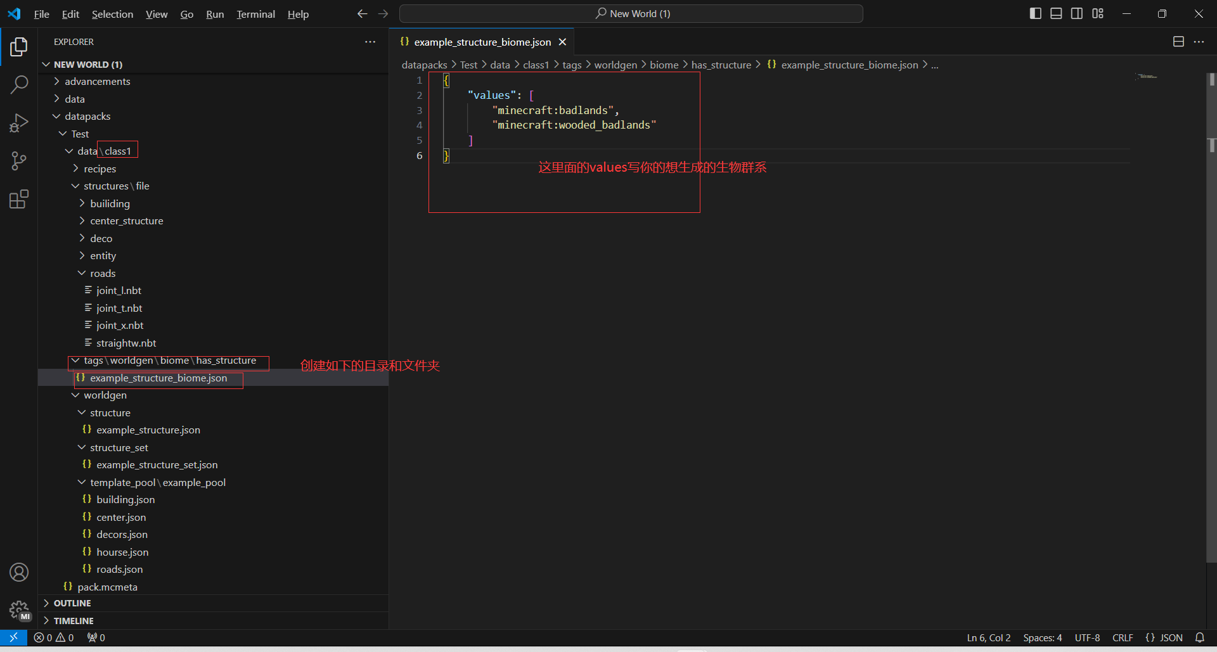Open the Edit menu
This screenshot has height=652, width=1217.
pyautogui.click(x=70, y=14)
